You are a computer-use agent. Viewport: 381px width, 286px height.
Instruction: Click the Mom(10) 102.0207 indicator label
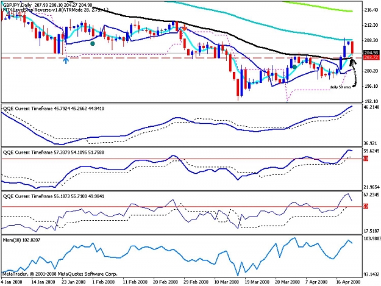[21, 240]
